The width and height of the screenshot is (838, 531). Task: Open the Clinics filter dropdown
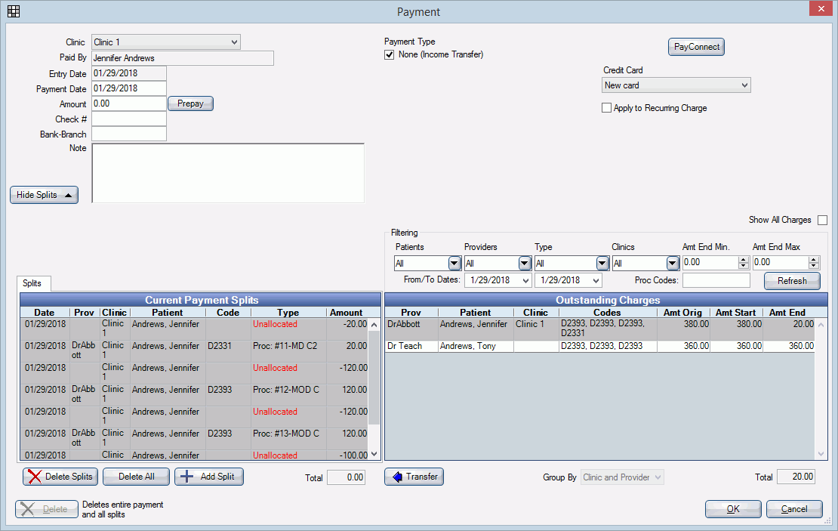[x=673, y=263]
